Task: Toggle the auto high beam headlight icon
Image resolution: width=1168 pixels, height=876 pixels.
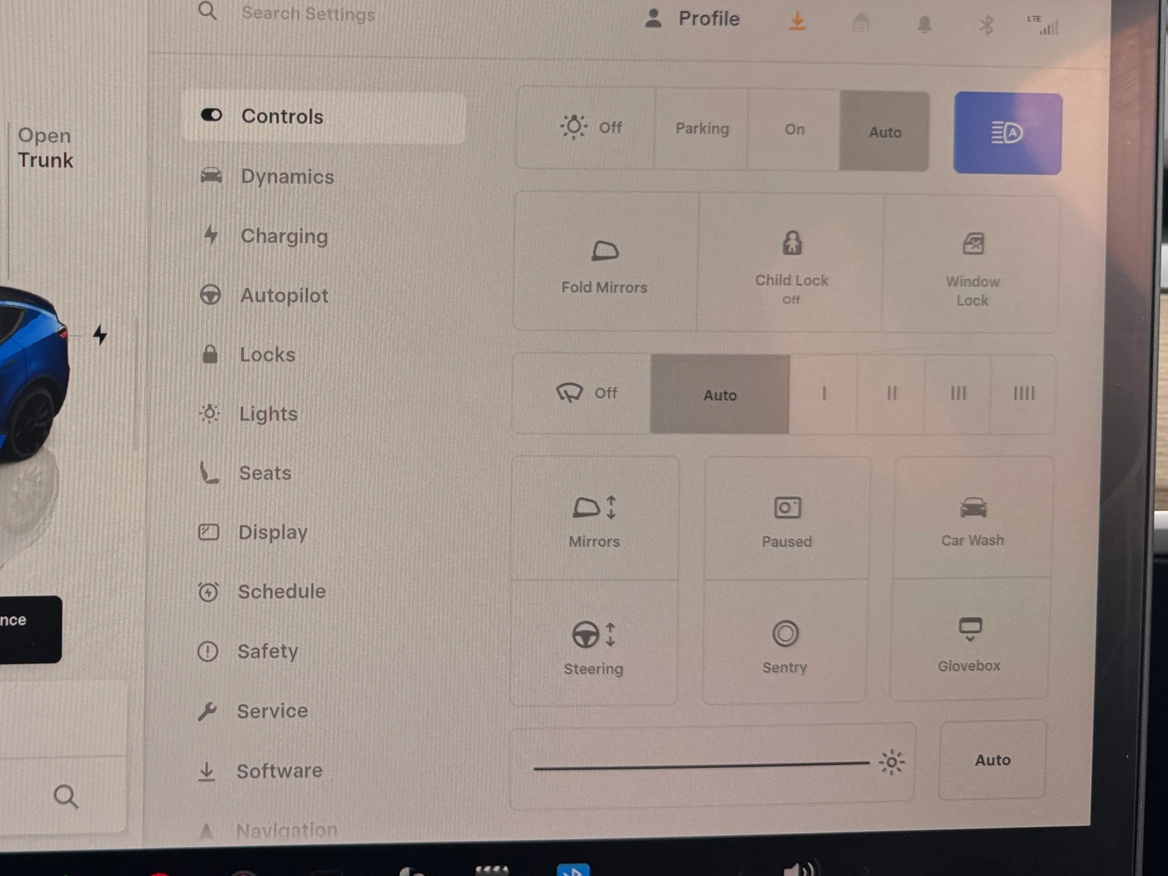Action: 1007,133
